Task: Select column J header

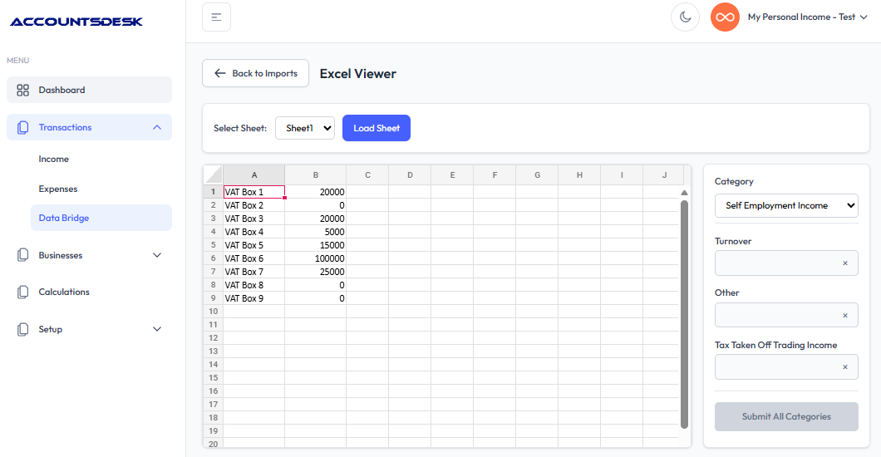Action: 663,174
